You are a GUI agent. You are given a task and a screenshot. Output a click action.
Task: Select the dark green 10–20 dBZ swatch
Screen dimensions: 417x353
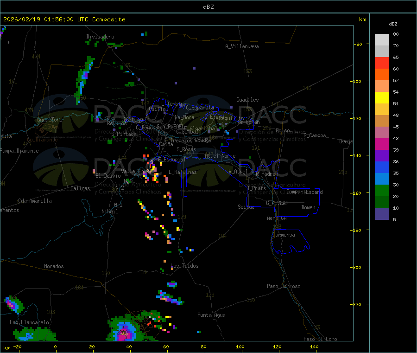click(x=382, y=202)
